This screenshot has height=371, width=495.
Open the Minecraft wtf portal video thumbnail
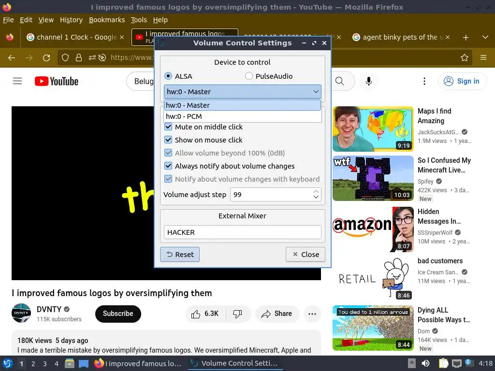(x=373, y=178)
